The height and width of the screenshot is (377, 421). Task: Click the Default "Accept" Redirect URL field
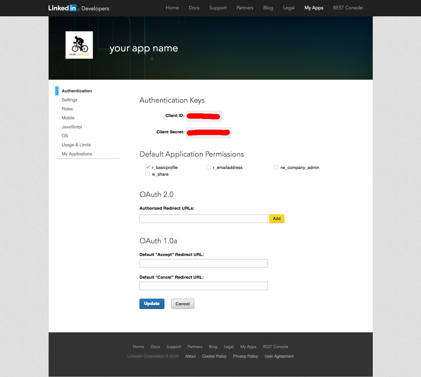(x=203, y=263)
